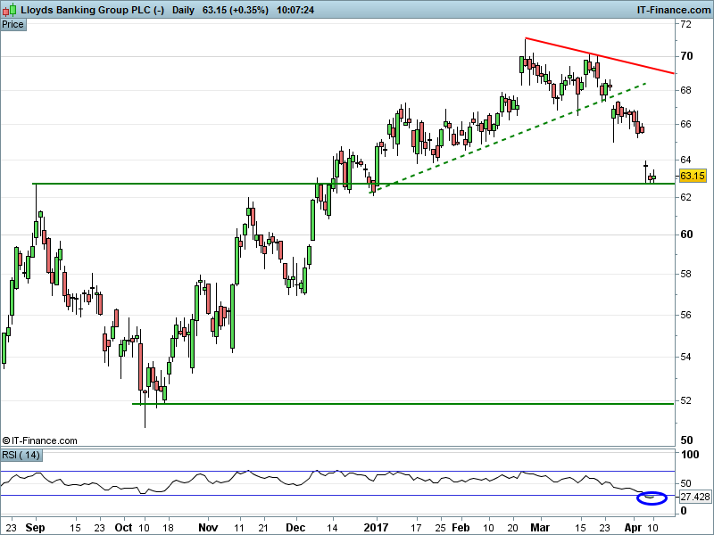Click the Mar label on date axis
Screen dimensions: 714x535
tap(540, 527)
